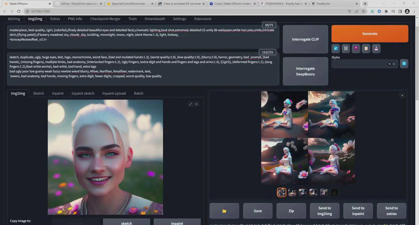The height and width of the screenshot is (225, 419).
Task: Click the trash icon to clear prompt
Action: pyautogui.click(x=346, y=48)
